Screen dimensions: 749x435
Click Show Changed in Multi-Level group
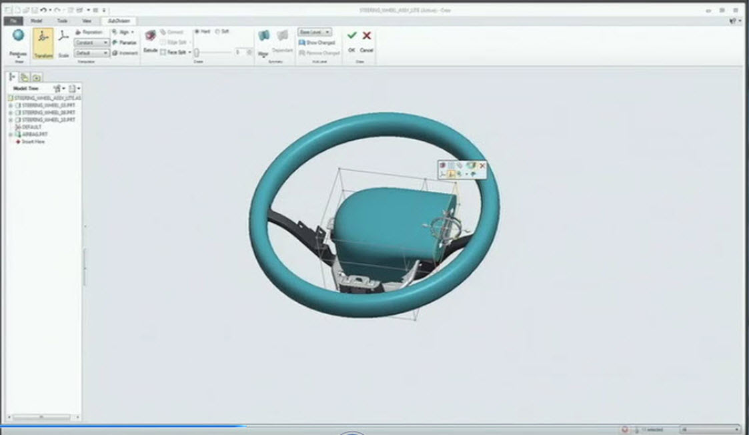(317, 43)
